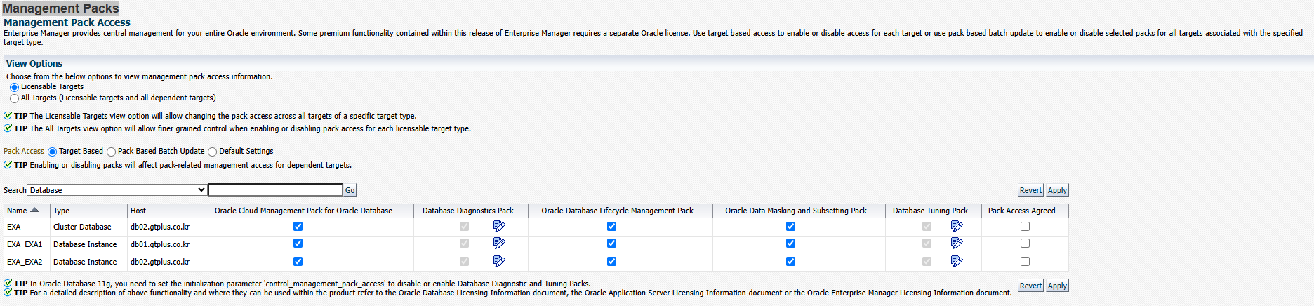
Task: Focus the search text field
Action: point(275,190)
